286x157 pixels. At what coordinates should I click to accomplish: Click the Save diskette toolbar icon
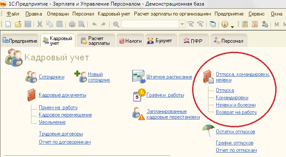tap(28, 24)
